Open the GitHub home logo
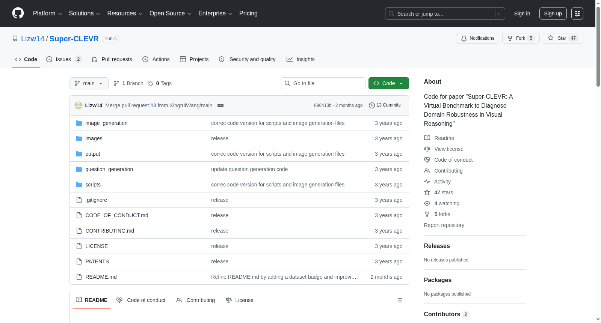Image resolution: width=601 pixels, height=323 pixels. click(18, 14)
